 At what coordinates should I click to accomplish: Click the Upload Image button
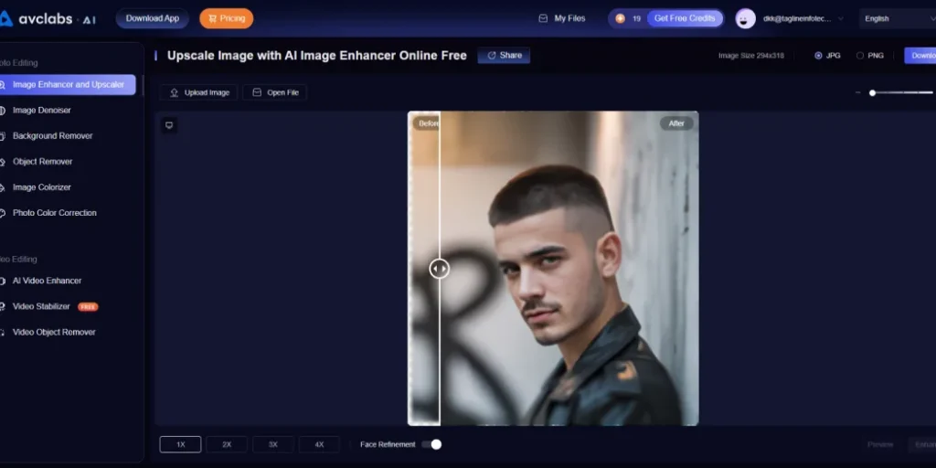tap(198, 92)
